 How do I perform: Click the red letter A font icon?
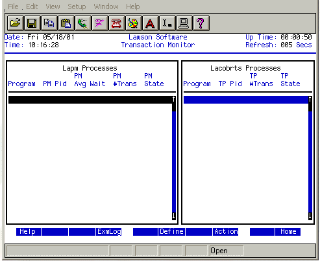click(150, 23)
